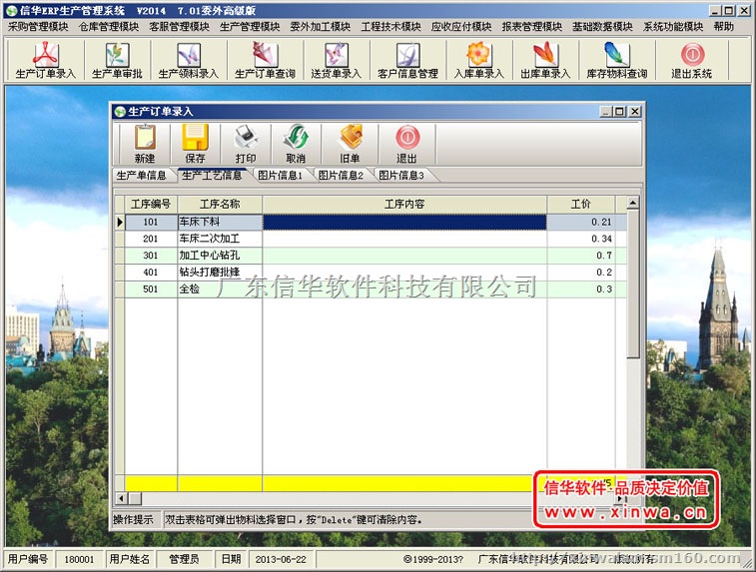The height and width of the screenshot is (572, 756).
Task: Minimize the 生产订单录入 window
Action: (606, 112)
